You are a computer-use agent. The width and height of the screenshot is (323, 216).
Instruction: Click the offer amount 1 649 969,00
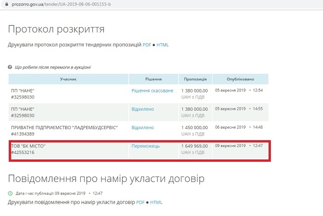tap(194, 146)
